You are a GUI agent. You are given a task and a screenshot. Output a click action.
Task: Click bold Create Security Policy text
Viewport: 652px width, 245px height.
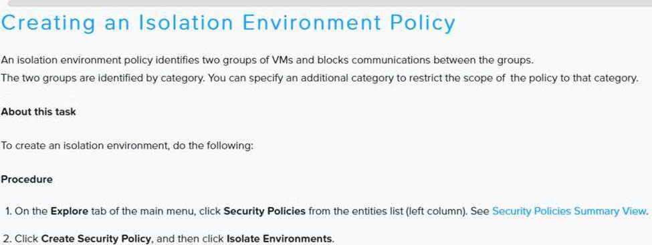[96, 239]
